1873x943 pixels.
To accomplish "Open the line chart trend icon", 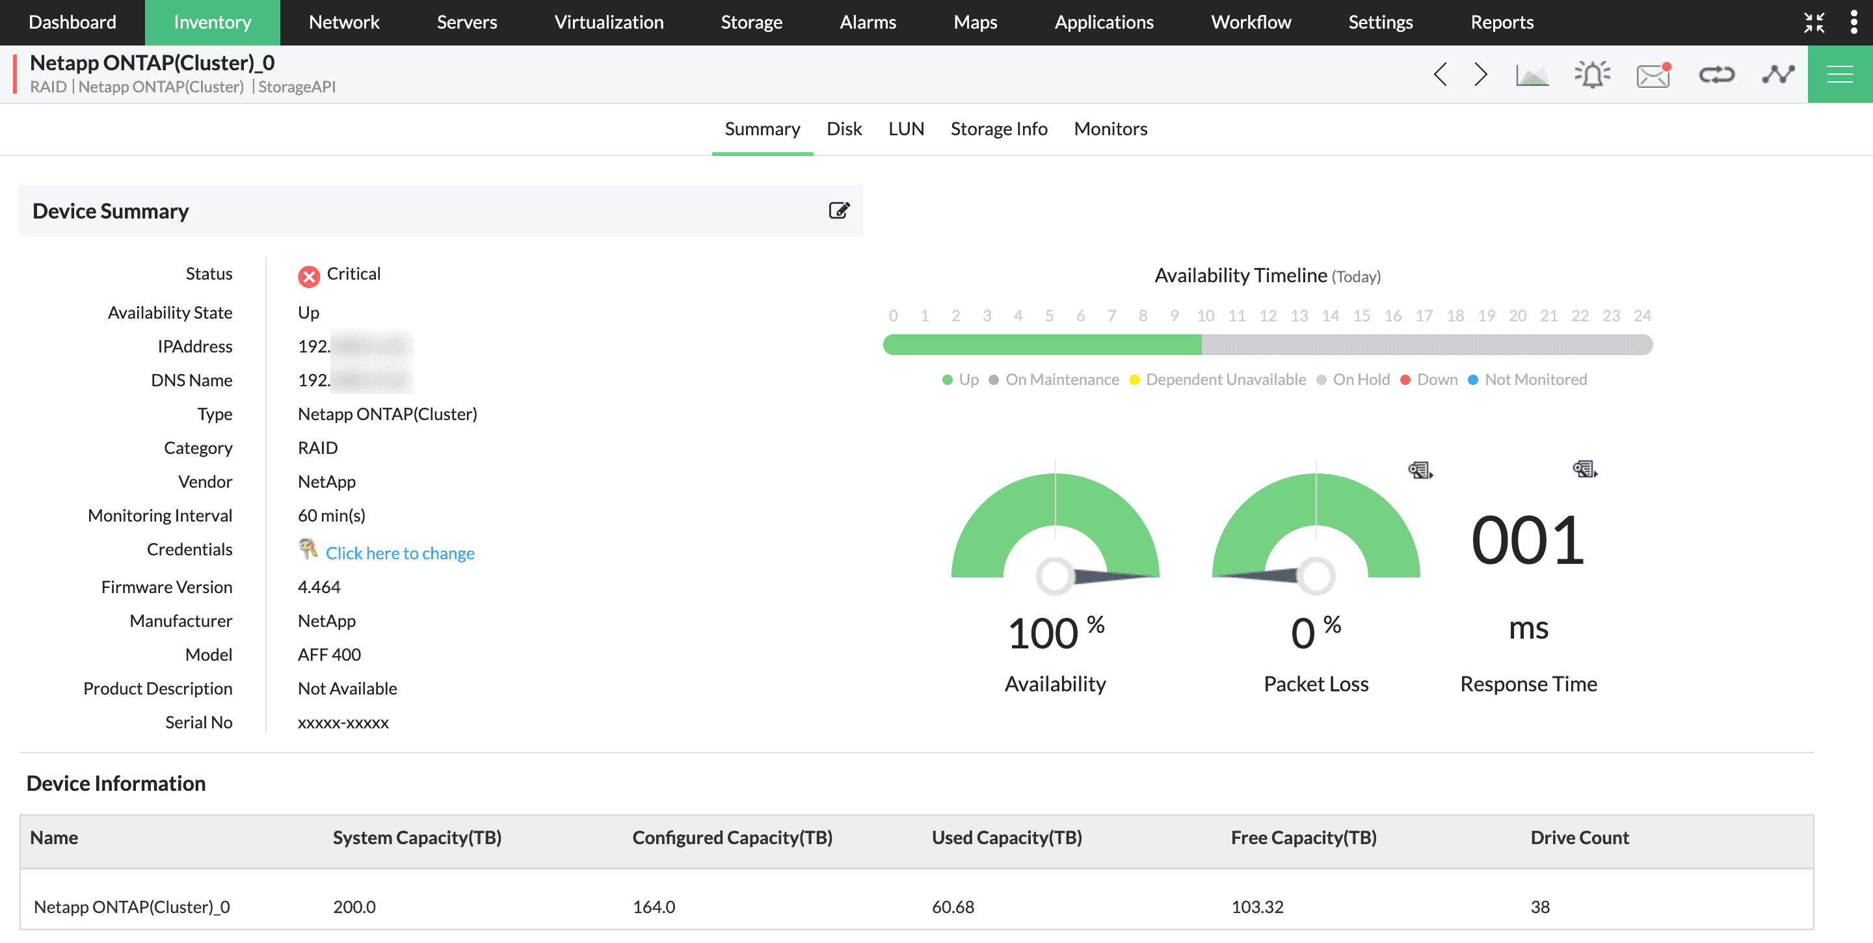I will (1779, 74).
